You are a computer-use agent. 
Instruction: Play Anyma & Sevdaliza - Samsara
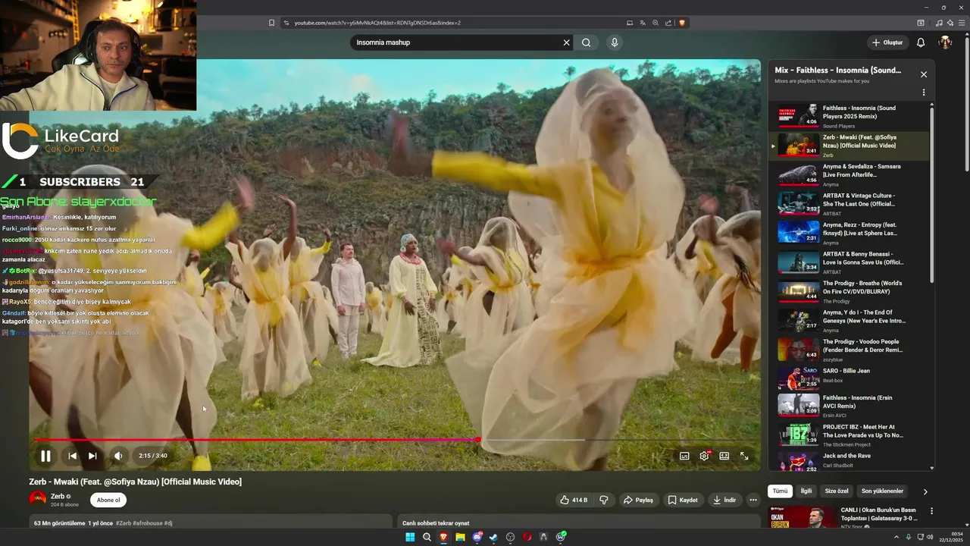point(849,174)
